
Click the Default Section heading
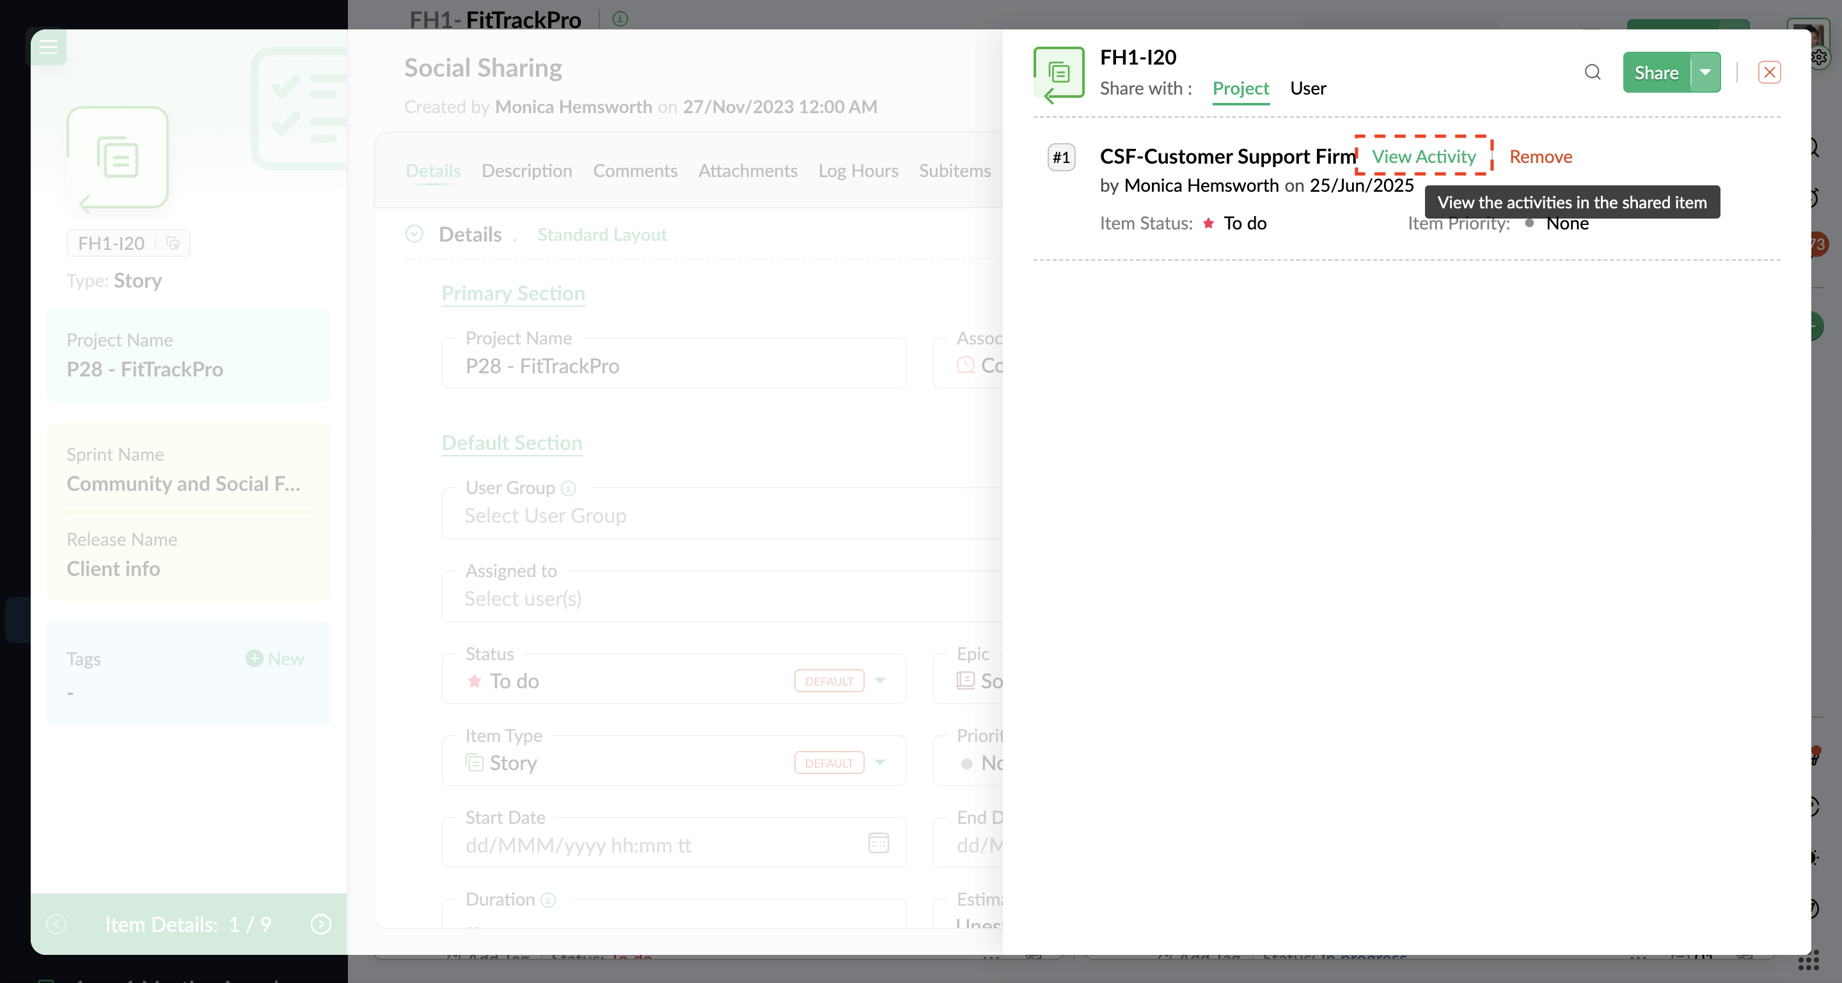click(511, 442)
